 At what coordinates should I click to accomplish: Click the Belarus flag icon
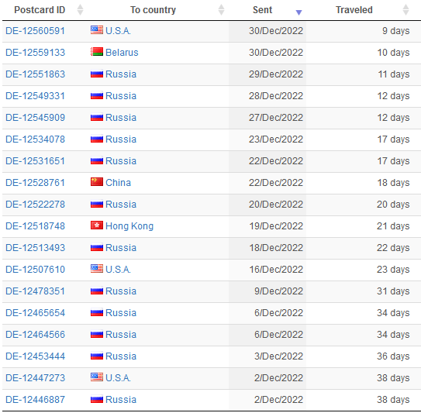tap(97, 51)
